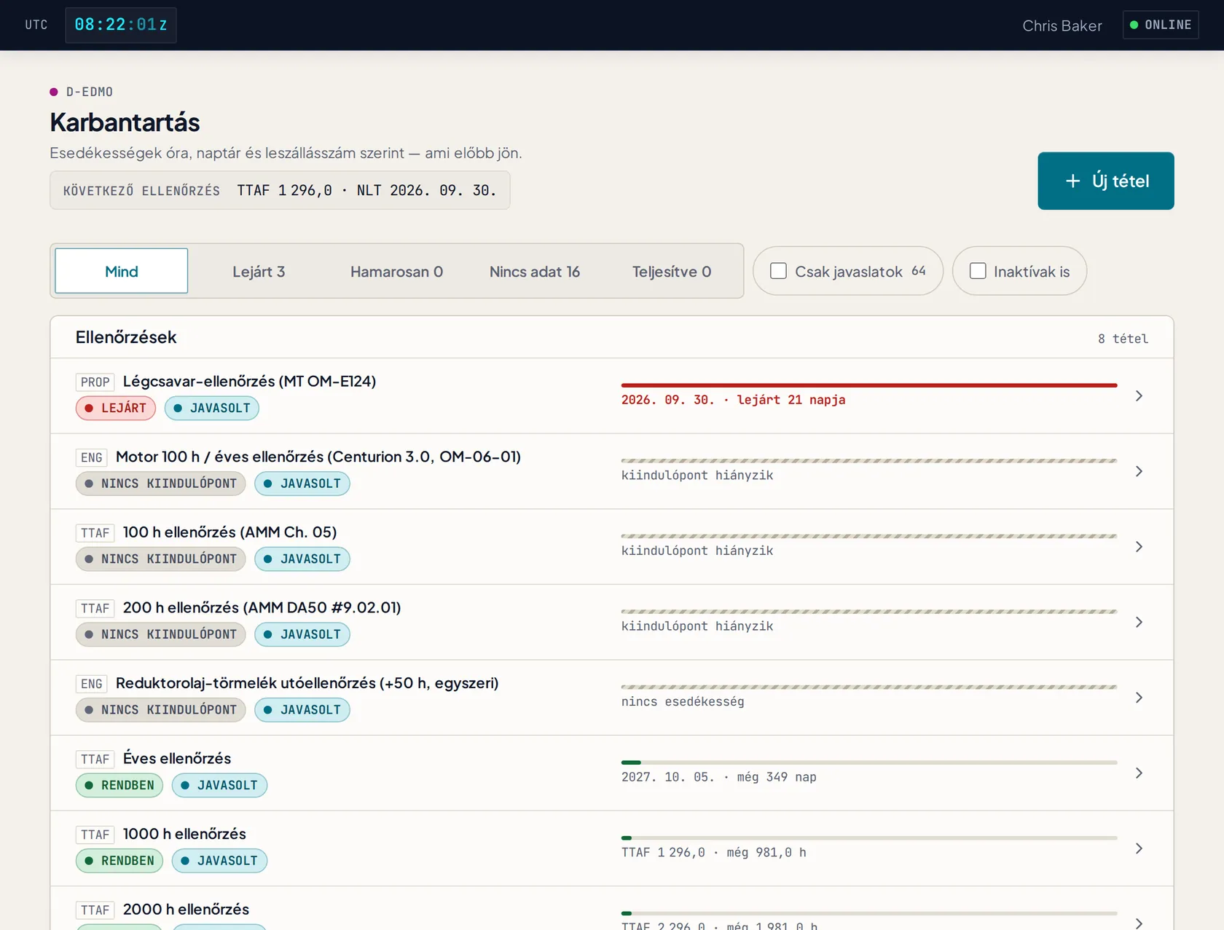1224x930 pixels.
Task: Click ENG tag beside Motor 100 h
Action: click(91, 457)
